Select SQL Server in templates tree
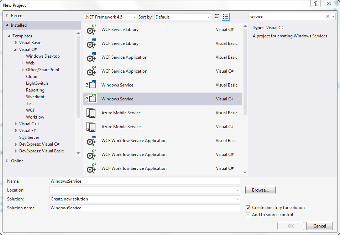Screen dimensions: 340x235 coord(29,137)
